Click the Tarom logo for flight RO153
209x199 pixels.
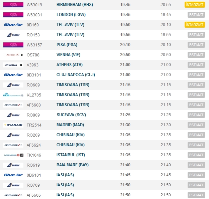click(x=13, y=35)
